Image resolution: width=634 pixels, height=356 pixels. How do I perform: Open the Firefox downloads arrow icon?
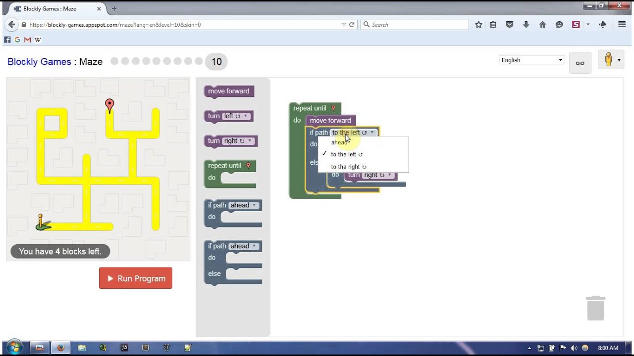tap(526, 25)
